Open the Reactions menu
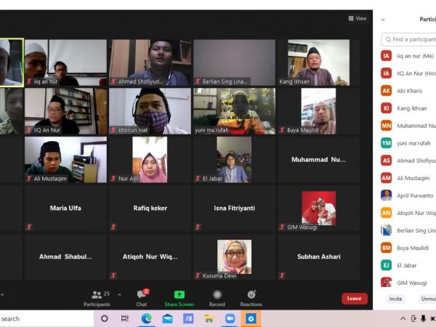 251,296
